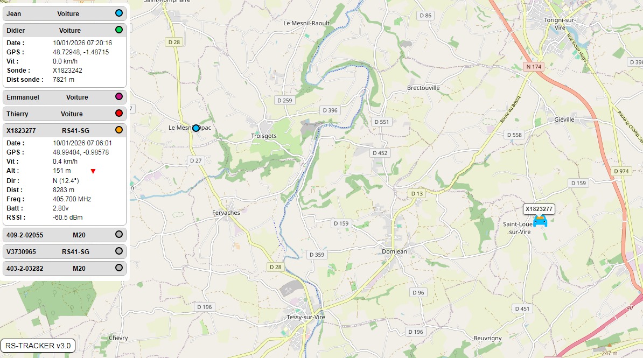Click the blue car icon on map
Viewport: 643px width, 358px height.
pos(540,221)
